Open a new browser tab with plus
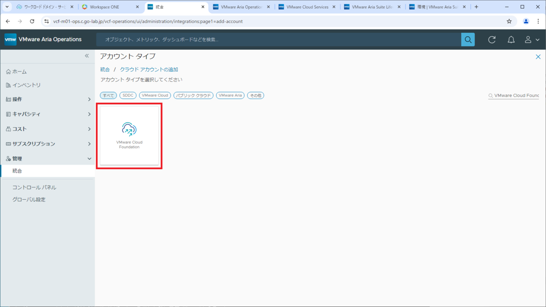The width and height of the screenshot is (546, 307). (x=476, y=7)
